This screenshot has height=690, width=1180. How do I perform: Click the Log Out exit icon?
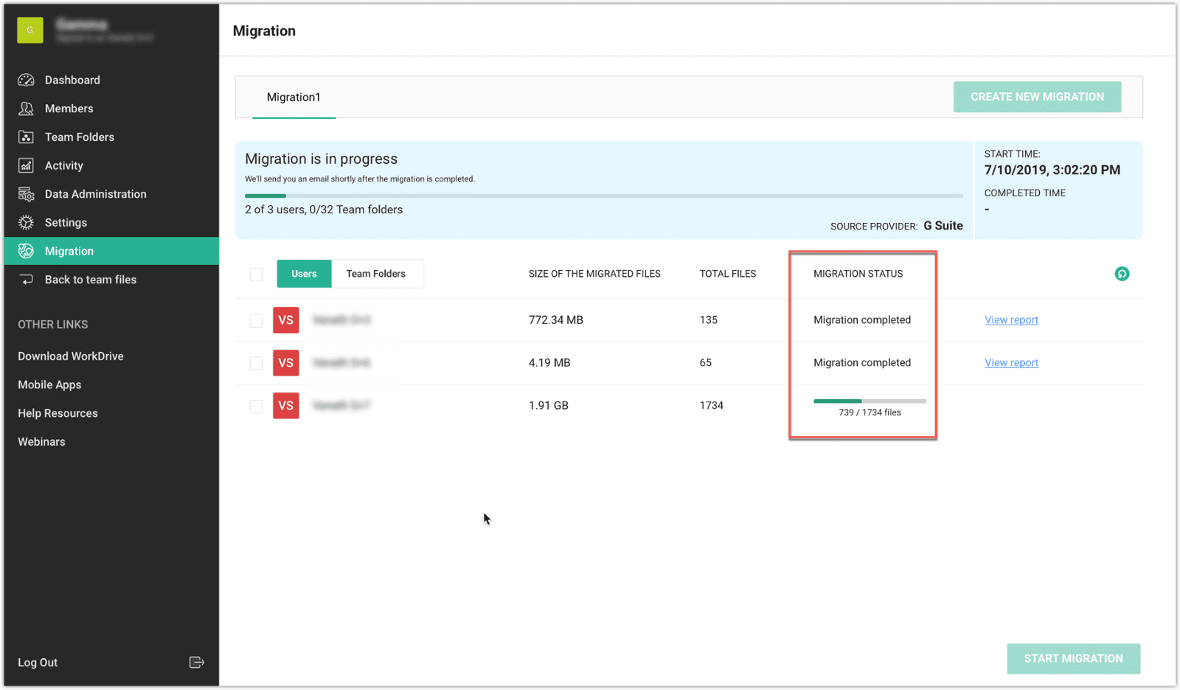click(x=196, y=662)
